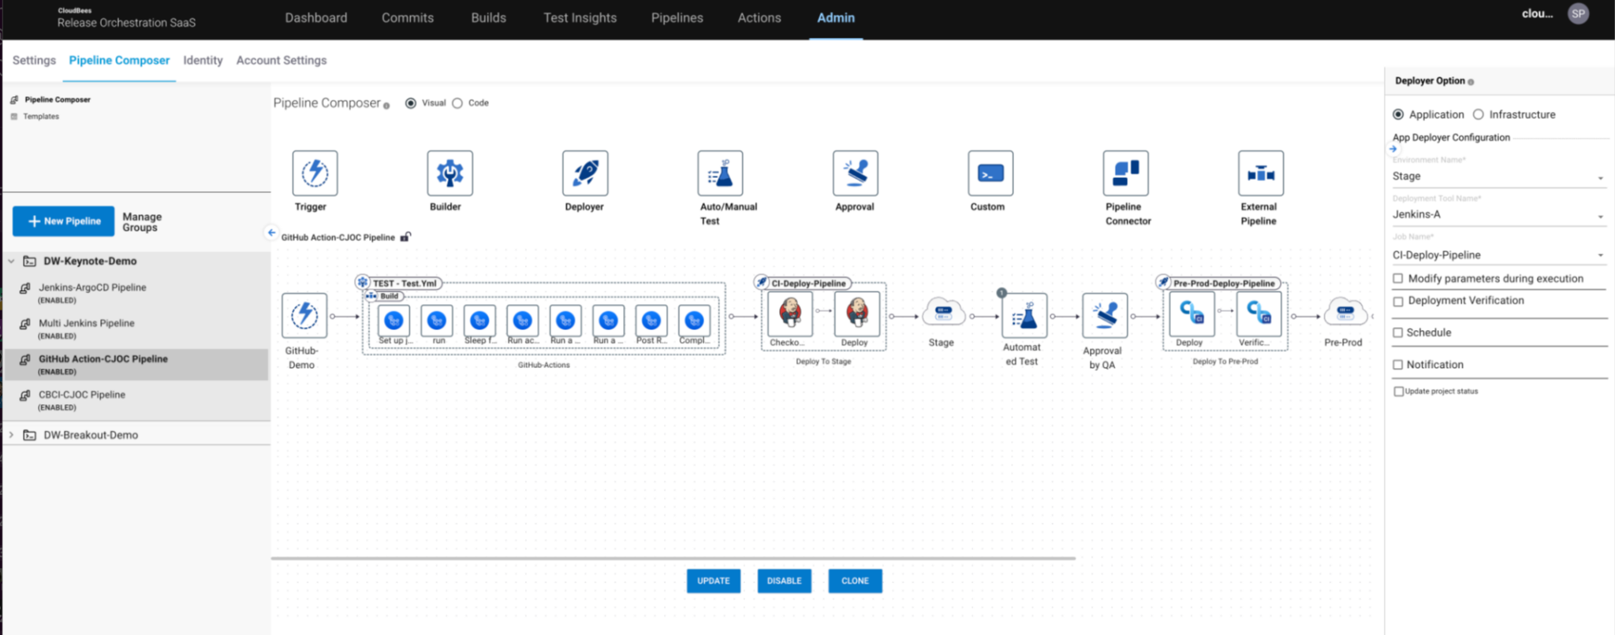
Task: Click the horizontal canvas scrollbar
Action: click(673, 559)
